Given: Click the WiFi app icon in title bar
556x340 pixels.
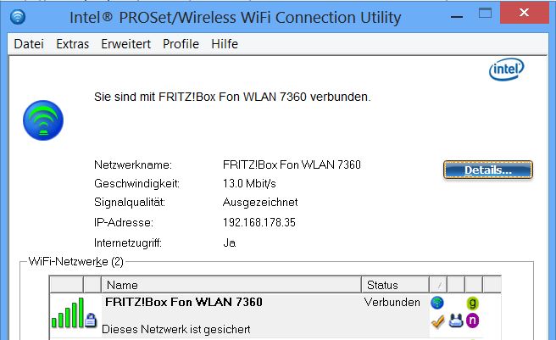Looking at the screenshot, I should [18, 17].
